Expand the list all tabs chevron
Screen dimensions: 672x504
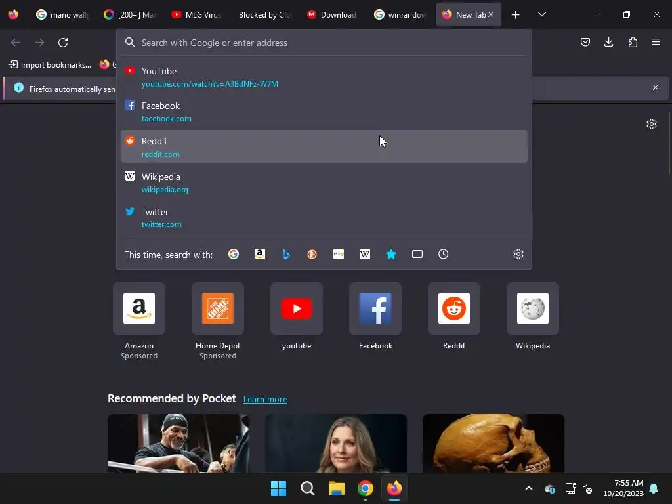541,14
